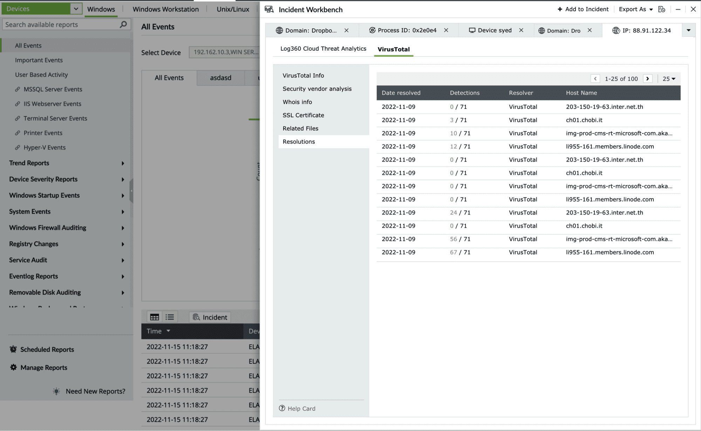The width and height of the screenshot is (701, 431).
Task: Select Security vendor analysis section
Action: click(x=317, y=89)
